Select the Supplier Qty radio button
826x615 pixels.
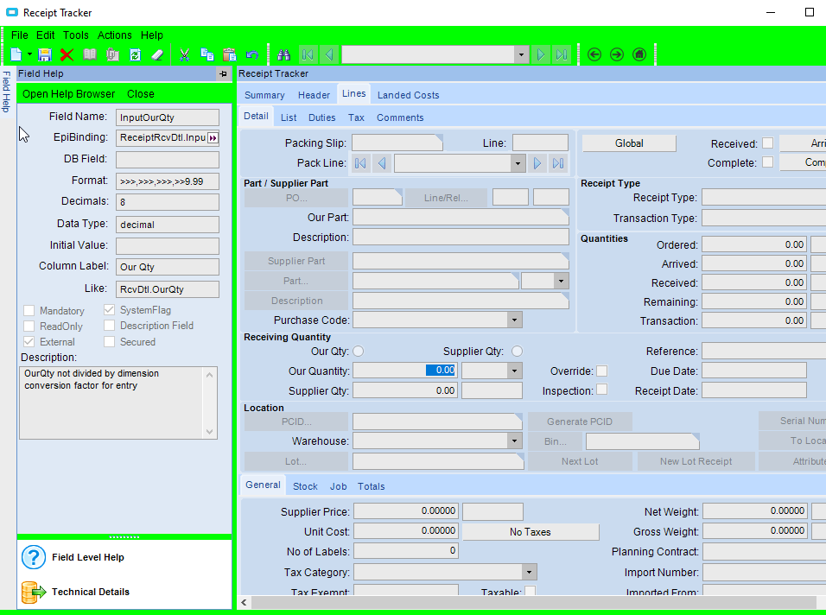click(518, 352)
